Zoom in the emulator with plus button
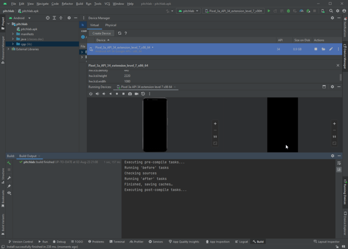 point(215,124)
